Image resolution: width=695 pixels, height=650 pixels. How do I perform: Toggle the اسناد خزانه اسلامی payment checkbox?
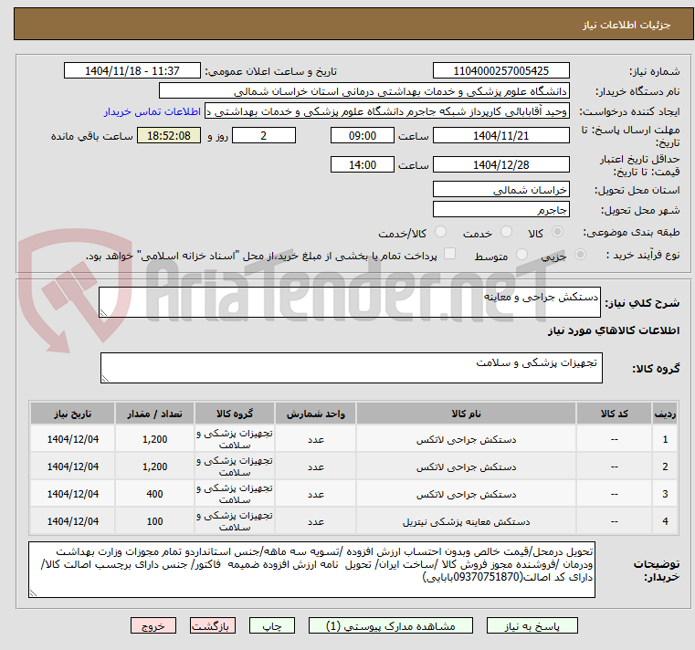pos(450,254)
